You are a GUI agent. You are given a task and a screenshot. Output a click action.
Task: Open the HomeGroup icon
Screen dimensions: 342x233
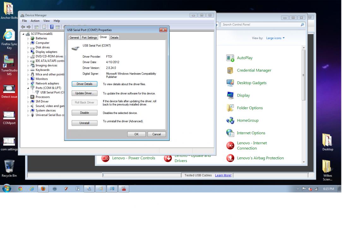point(230,121)
